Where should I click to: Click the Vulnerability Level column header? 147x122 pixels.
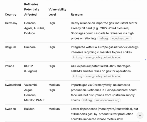click(57, 12)
